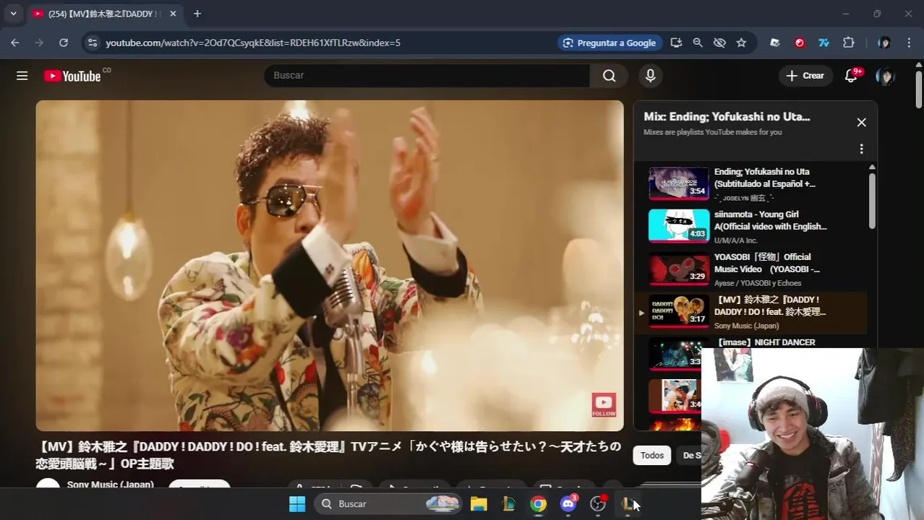Click the browser back arrow
The height and width of the screenshot is (520, 924).
pyautogui.click(x=15, y=43)
